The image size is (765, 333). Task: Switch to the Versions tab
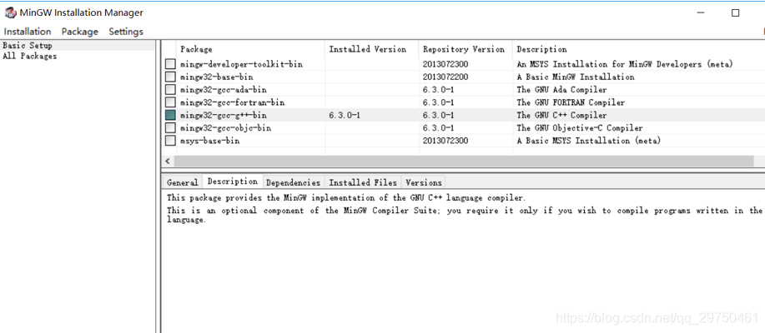point(424,182)
